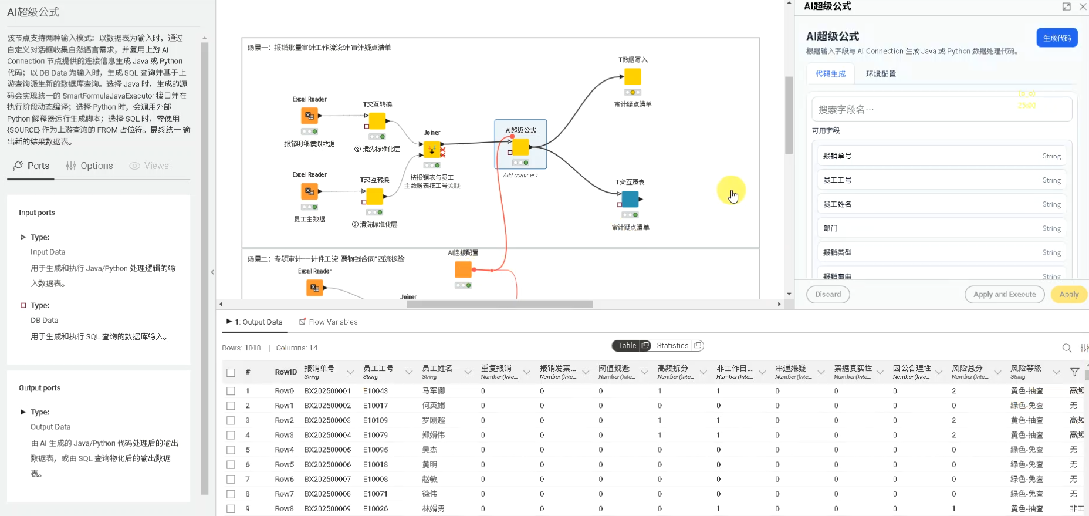Collapse the left node description panel arrow
1089x516 pixels.
(212, 272)
